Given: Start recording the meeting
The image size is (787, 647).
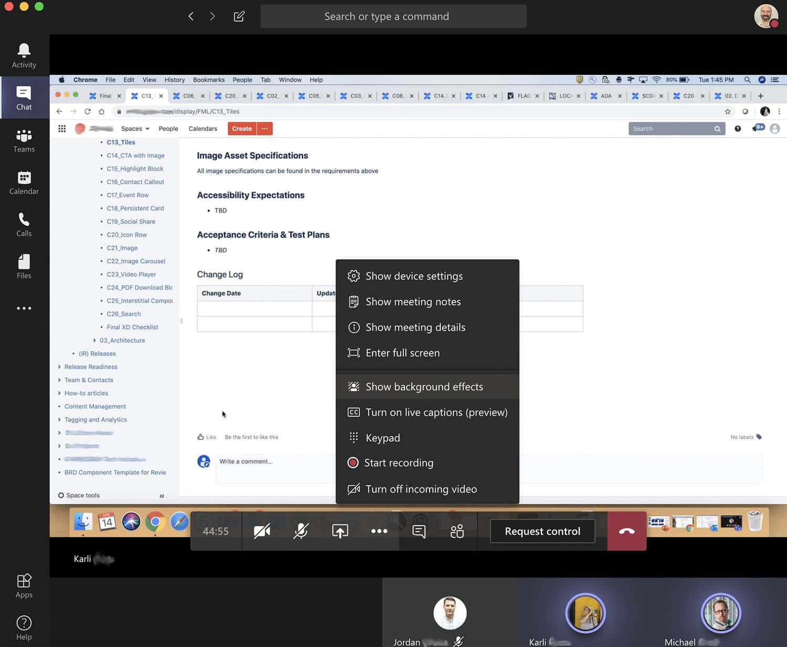Looking at the screenshot, I should [427, 463].
